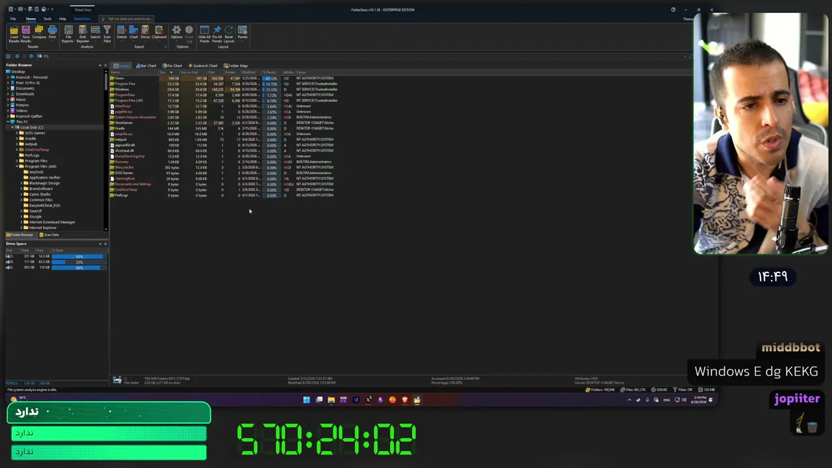The height and width of the screenshot is (468, 832).
Task: Collapse the Program Files (x86) node
Action: pos(17,166)
